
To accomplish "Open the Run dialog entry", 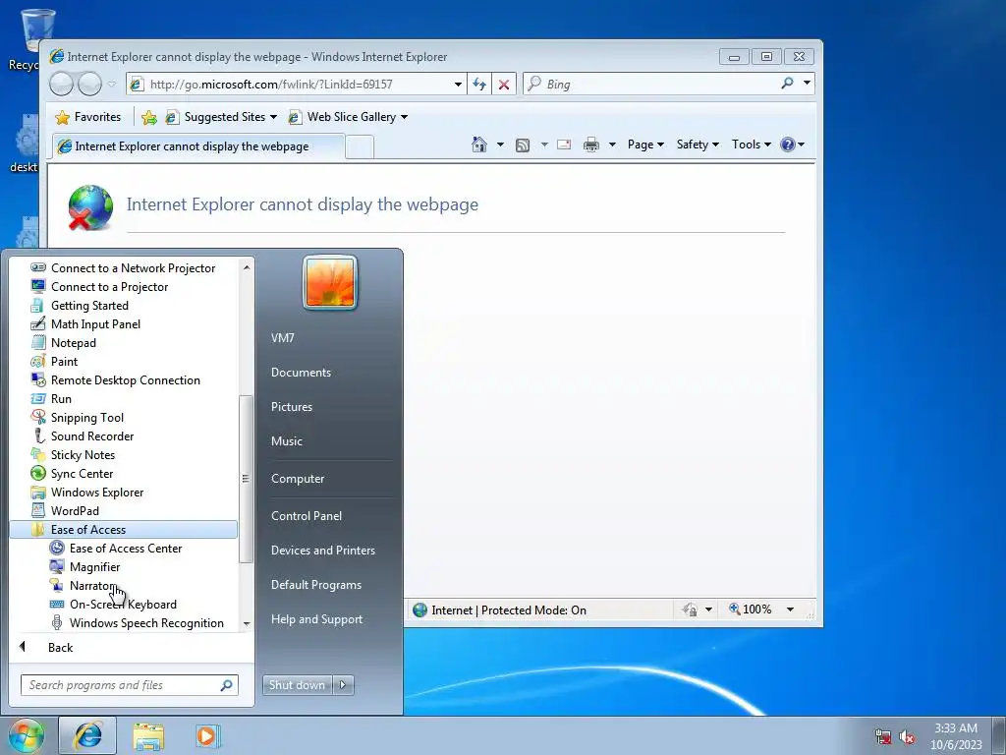I will coord(61,399).
